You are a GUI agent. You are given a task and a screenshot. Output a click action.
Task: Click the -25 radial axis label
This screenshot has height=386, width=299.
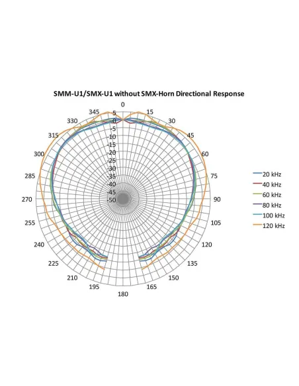coord(111,161)
